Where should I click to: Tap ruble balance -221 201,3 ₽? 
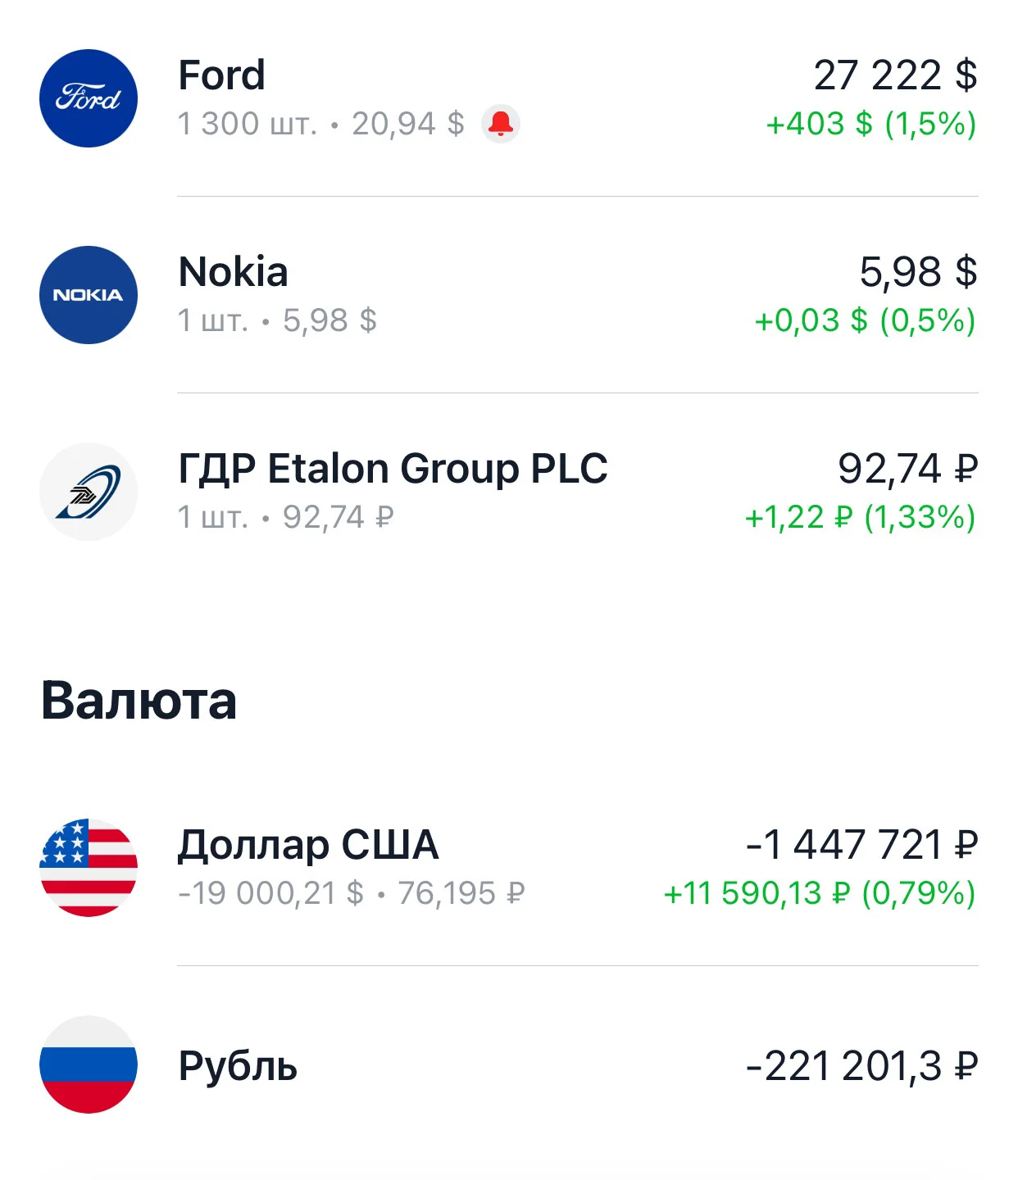(861, 1066)
